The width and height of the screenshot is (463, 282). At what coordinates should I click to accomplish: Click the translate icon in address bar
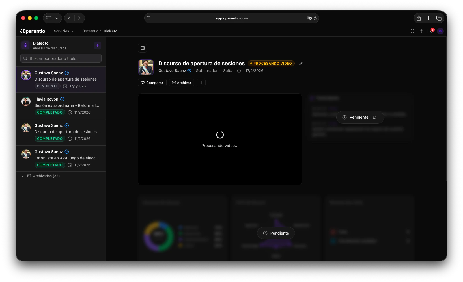[309, 18]
